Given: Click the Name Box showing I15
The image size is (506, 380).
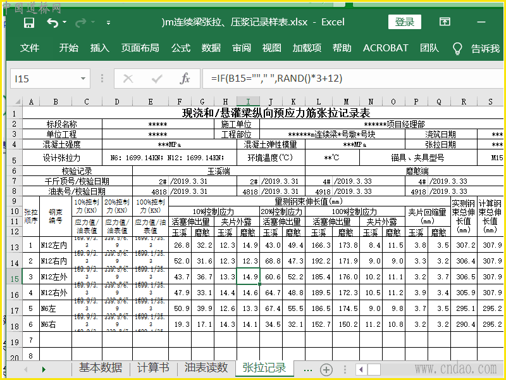Looking at the screenshot, I should coord(45,79).
